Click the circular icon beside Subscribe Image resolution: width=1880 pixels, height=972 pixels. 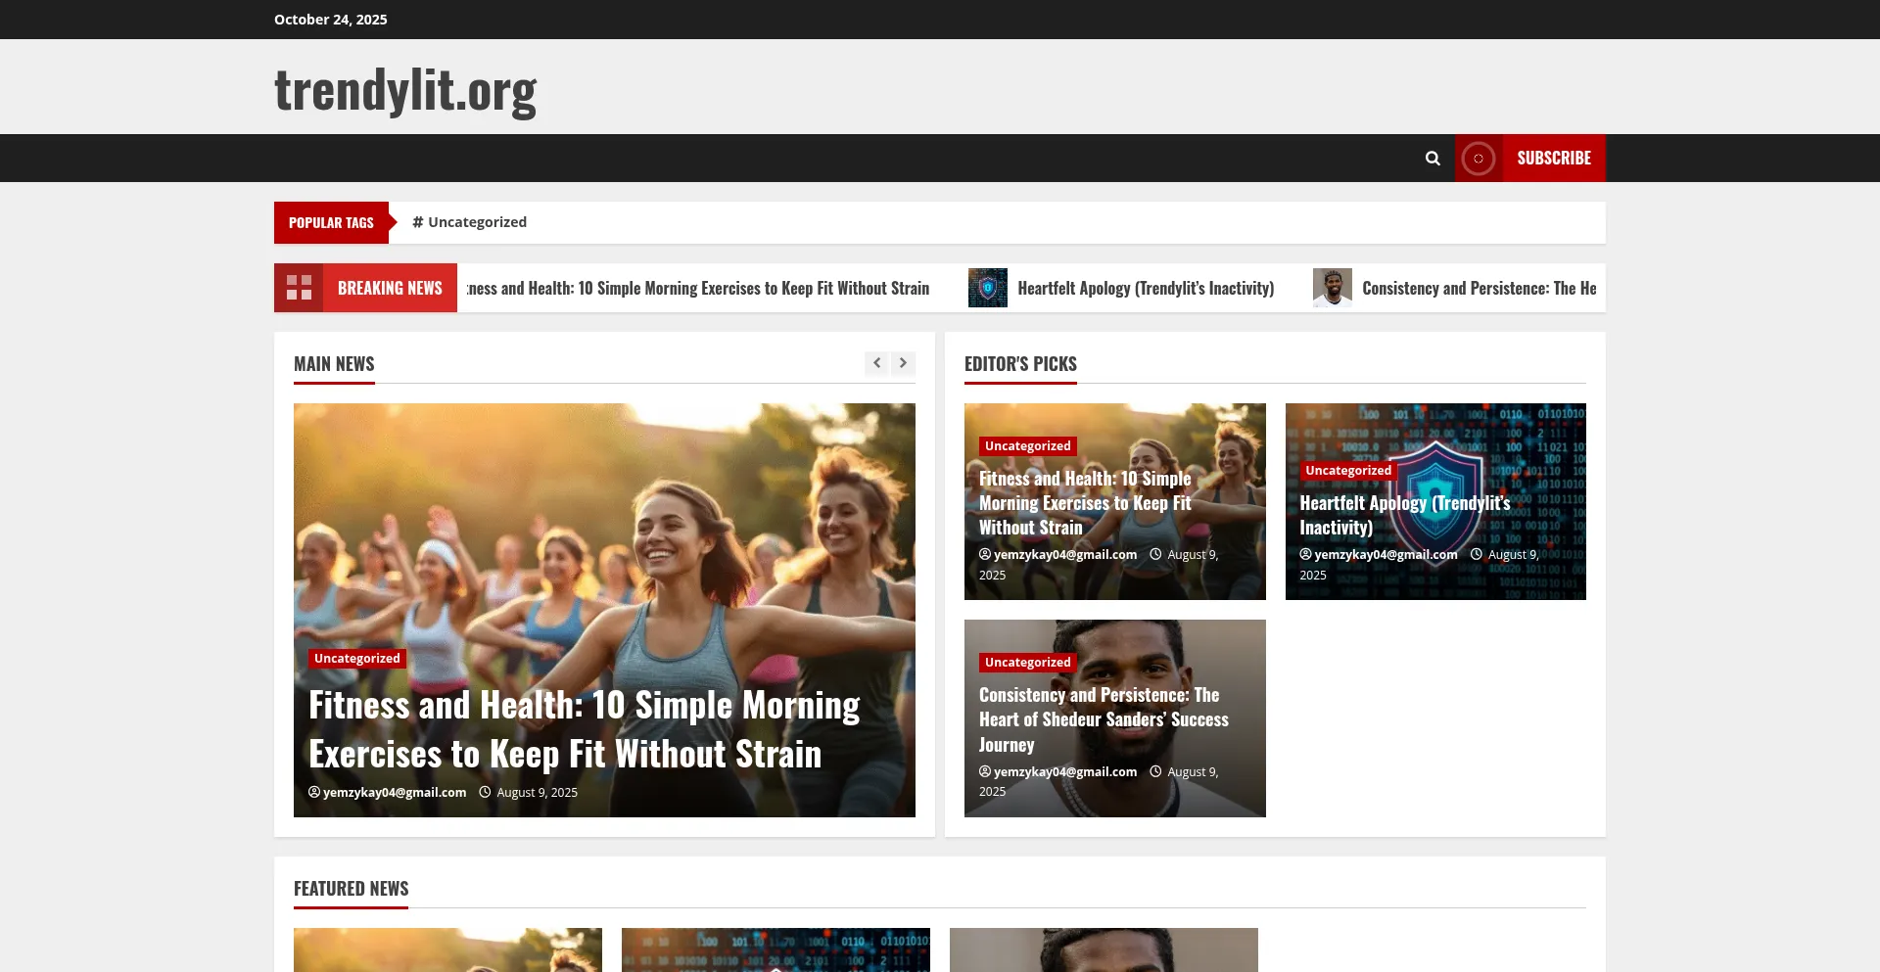click(1479, 159)
